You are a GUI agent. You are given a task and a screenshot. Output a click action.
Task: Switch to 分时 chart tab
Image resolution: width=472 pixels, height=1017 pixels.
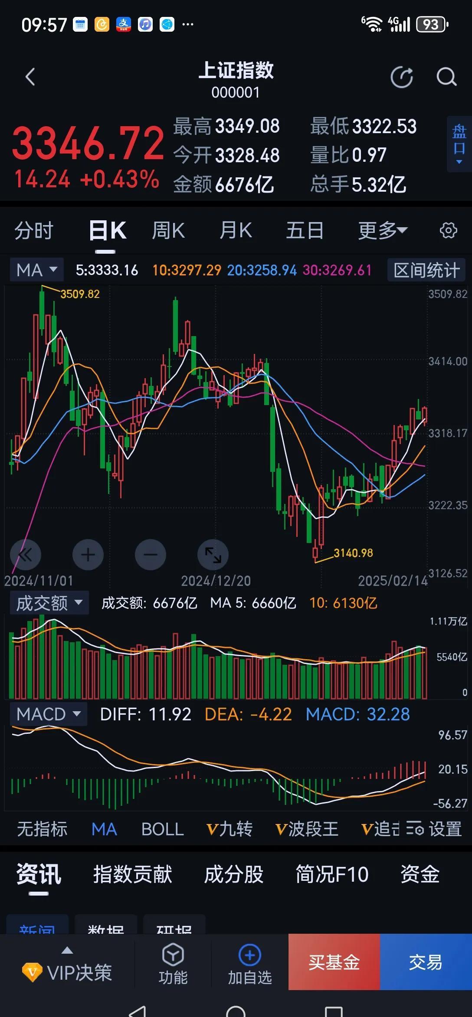click(x=34, y=230)
